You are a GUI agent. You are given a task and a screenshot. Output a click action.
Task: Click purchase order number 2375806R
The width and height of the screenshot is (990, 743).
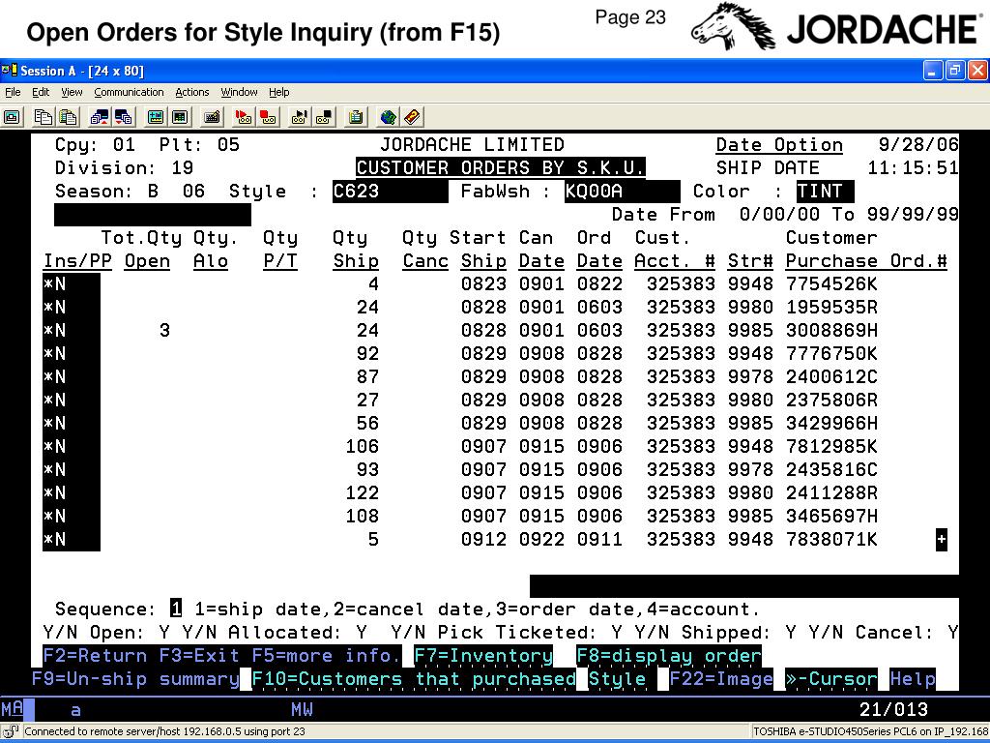click(831, 401)
